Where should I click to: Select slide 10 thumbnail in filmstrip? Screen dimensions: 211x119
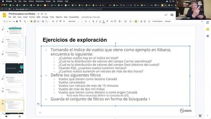15,93
